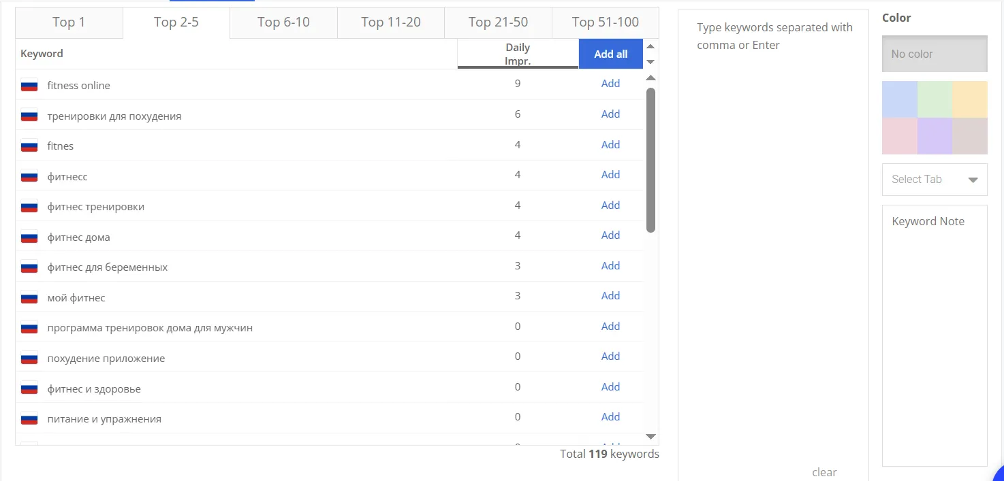The image size is (1004, 481).
Task: Pick the light purple color swatch
Action: tap(935, 136)
